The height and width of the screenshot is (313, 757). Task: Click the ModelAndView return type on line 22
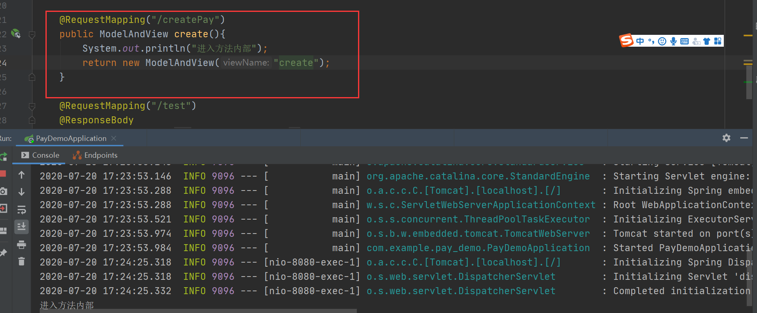click(x=134, y=34)
